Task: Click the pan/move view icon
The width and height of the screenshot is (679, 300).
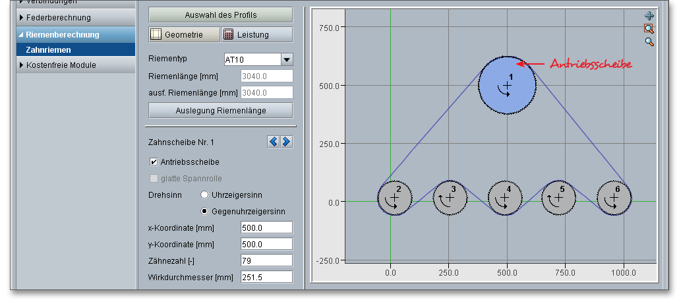Action: 649,16
